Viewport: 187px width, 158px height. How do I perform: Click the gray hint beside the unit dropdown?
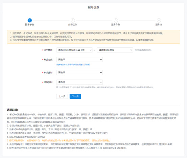point(143,50)
